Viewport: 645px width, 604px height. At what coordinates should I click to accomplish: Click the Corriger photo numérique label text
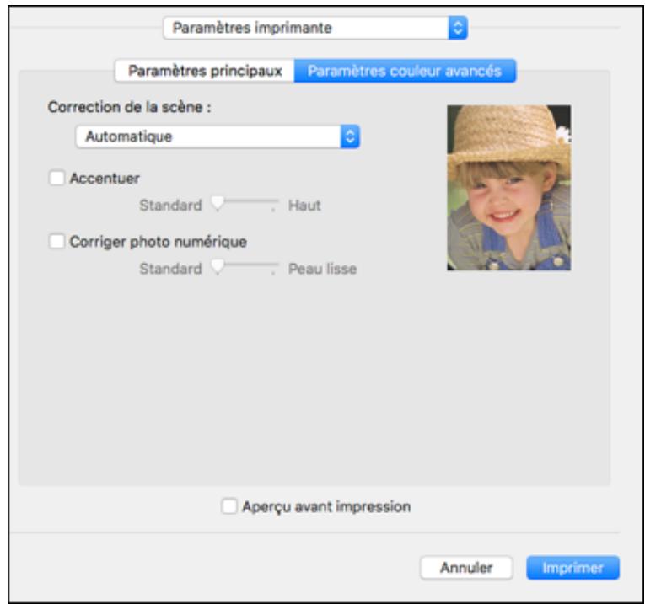click(158, 242)
